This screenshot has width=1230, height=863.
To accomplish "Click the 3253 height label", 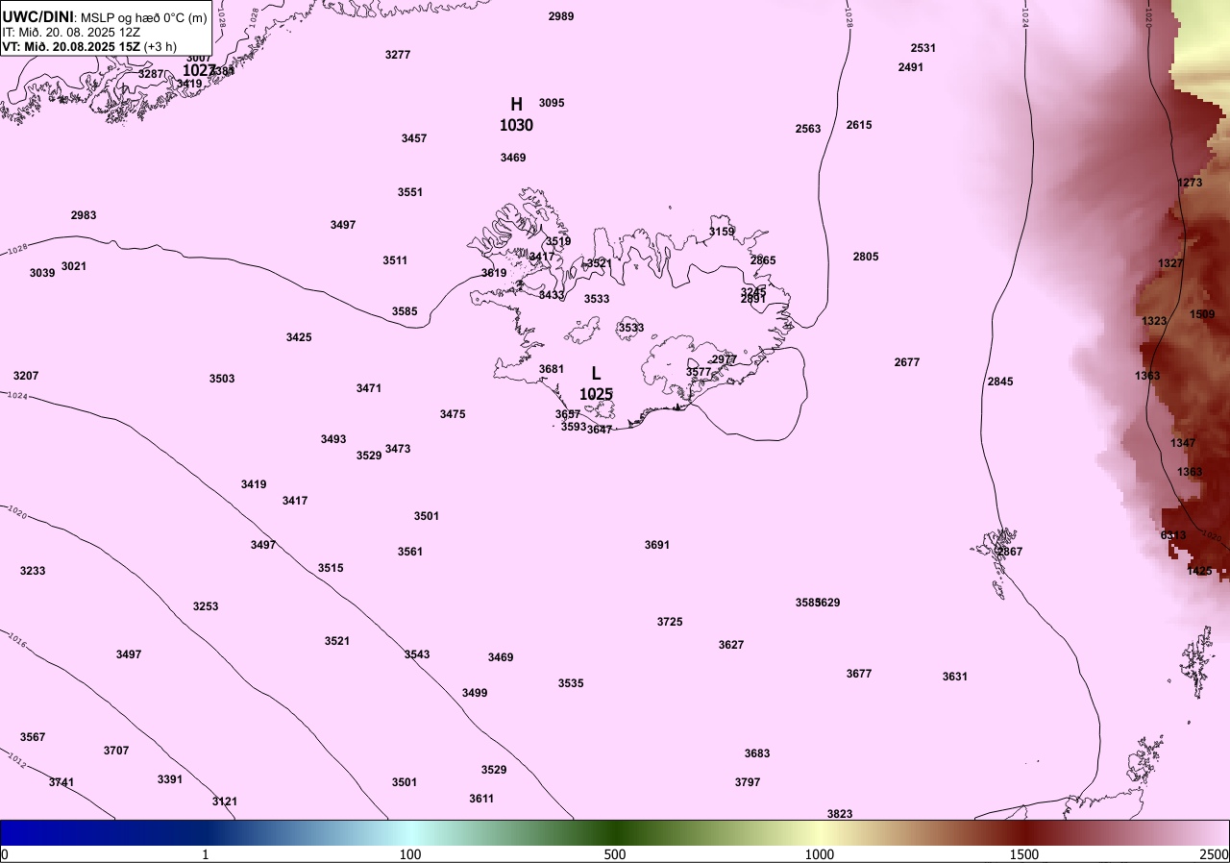I will tap(206, 606).
